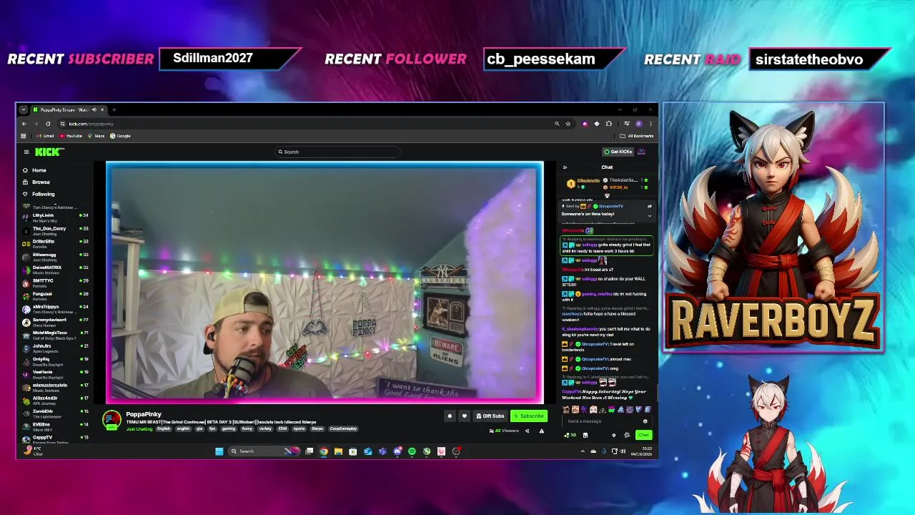Viewport: 915px width, 515px height.
Task: Open a new browser tab
Action: tap(114, 110)
